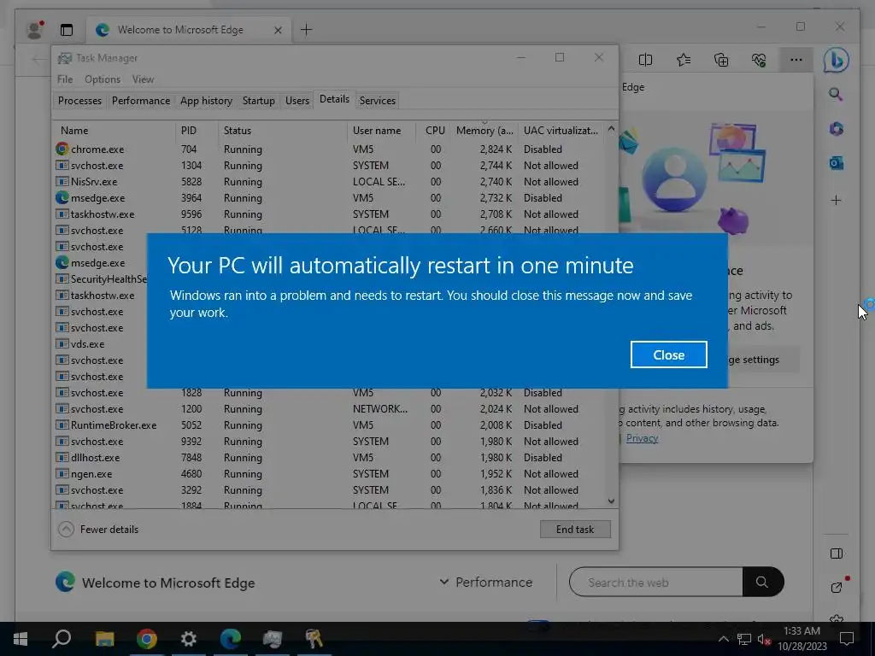Toggle the Edge sidebar visibility icon

click(x=836, y=553)
